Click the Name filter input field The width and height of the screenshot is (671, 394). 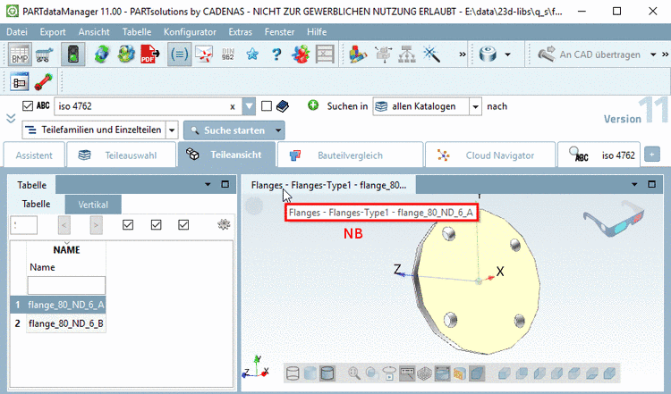tap(66, 285)
